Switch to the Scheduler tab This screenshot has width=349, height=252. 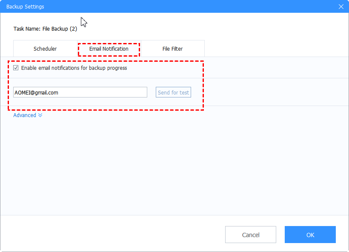pos(45,49)
